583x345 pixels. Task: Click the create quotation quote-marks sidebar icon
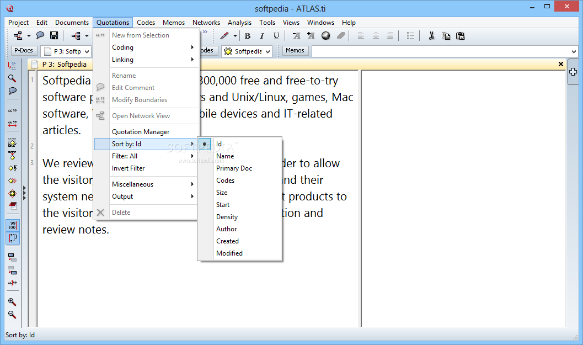tap(12, 111)
